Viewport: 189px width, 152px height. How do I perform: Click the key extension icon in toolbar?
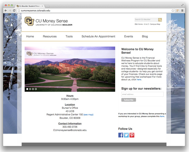pos(178,11)
